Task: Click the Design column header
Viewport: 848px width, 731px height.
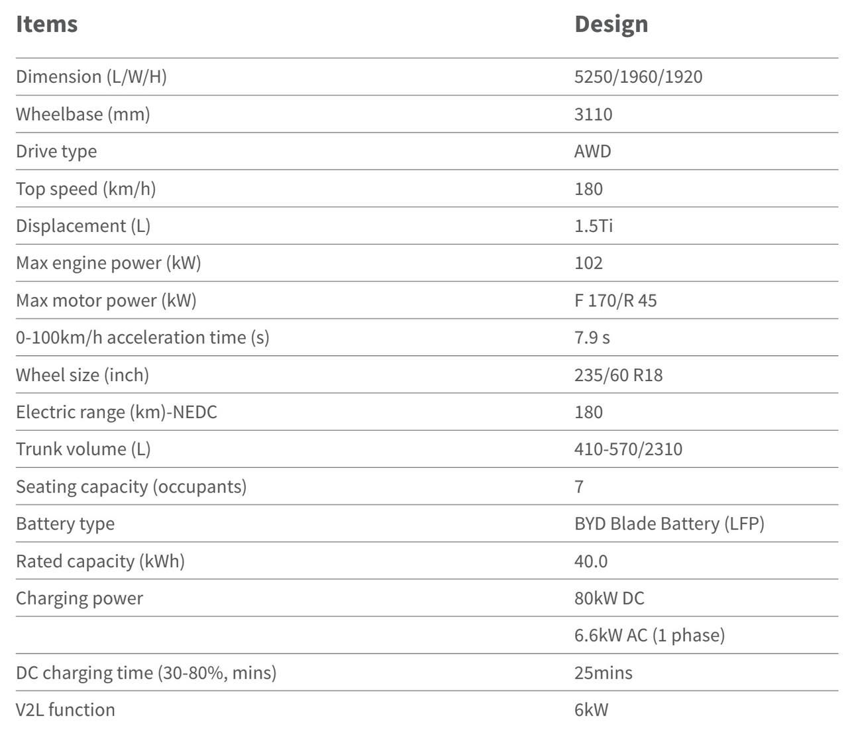Action: tap(611, 24)
